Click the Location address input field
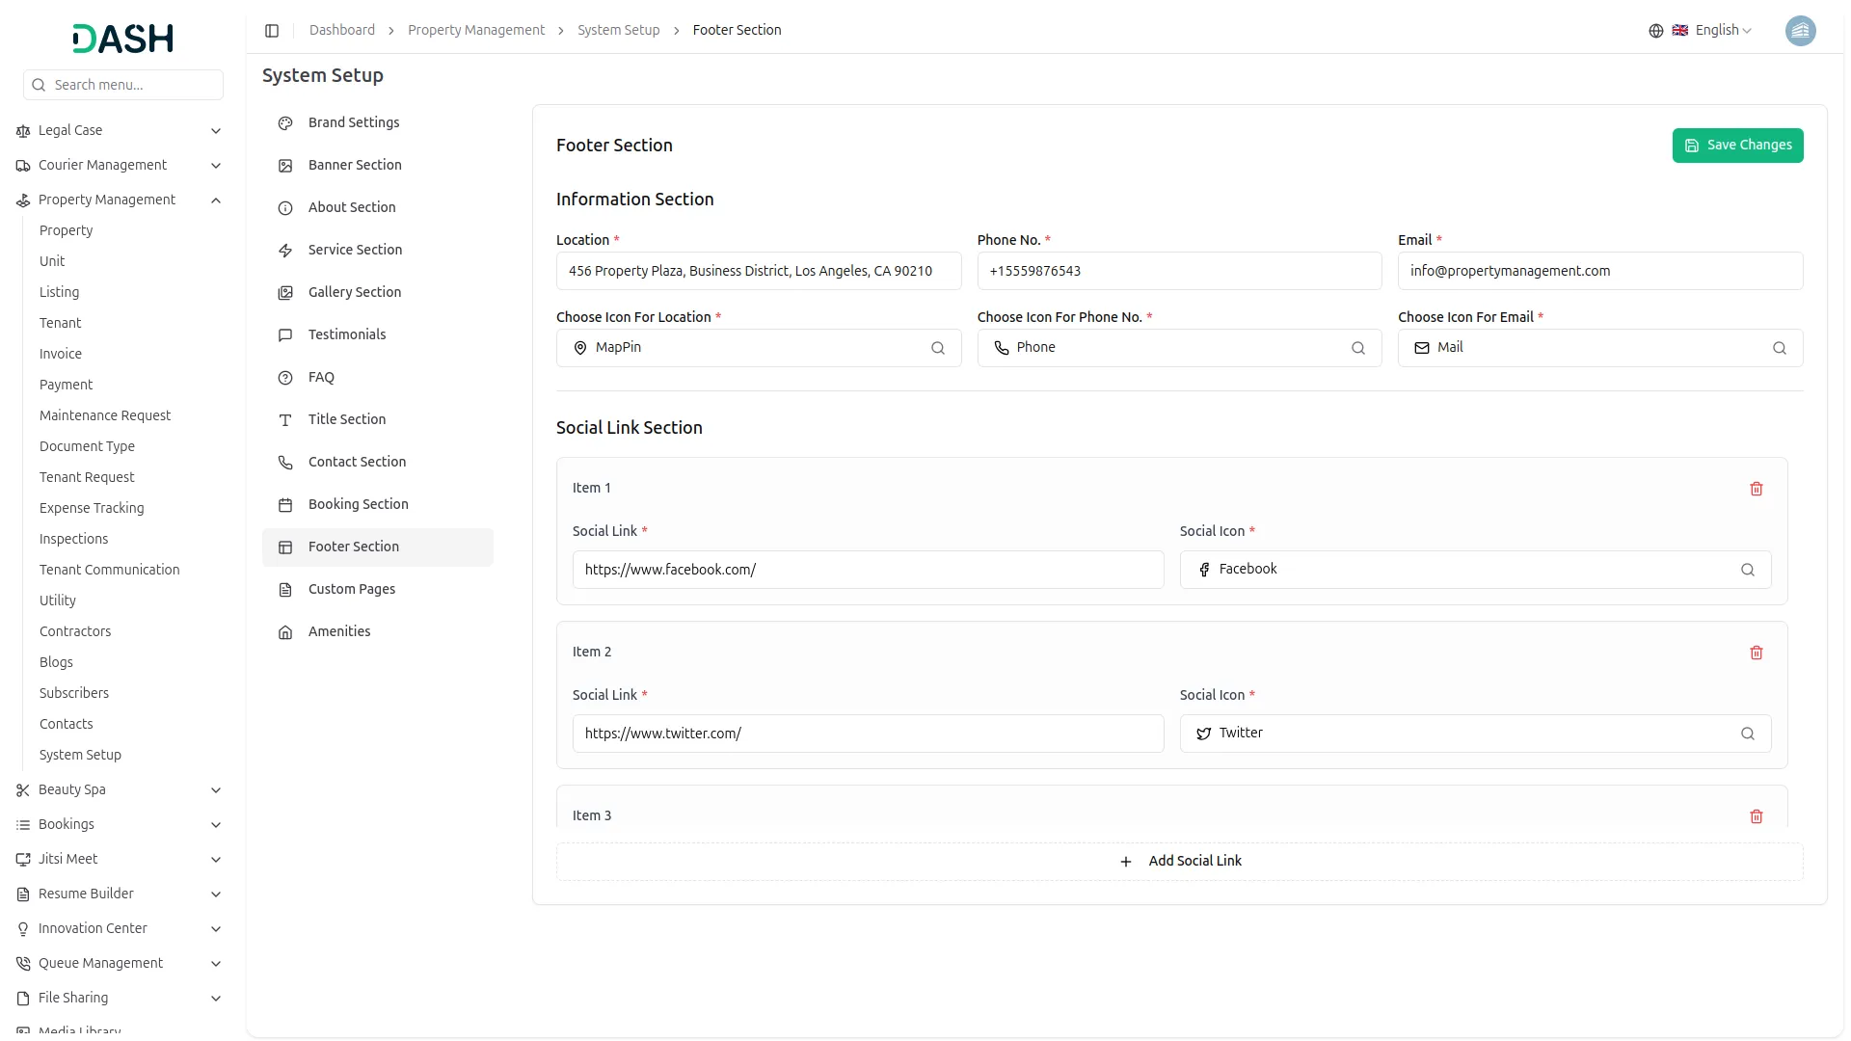Image resolution: width=1851 pixels, height=1041 pixels. coord(758,271)
